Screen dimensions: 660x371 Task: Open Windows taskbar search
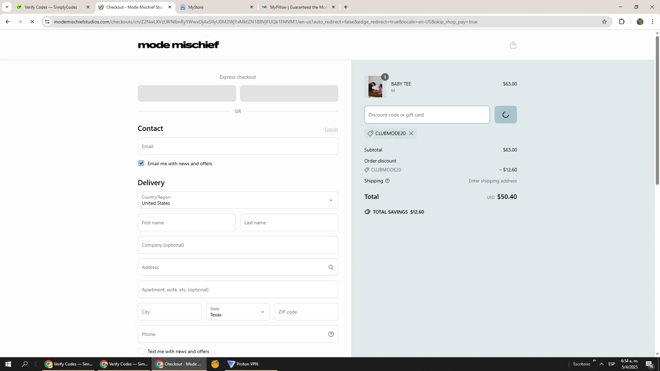pos(25,364)
